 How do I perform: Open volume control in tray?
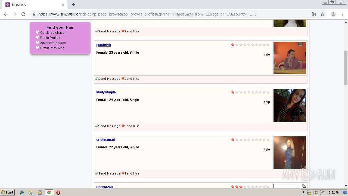click(x=316, y=192)
